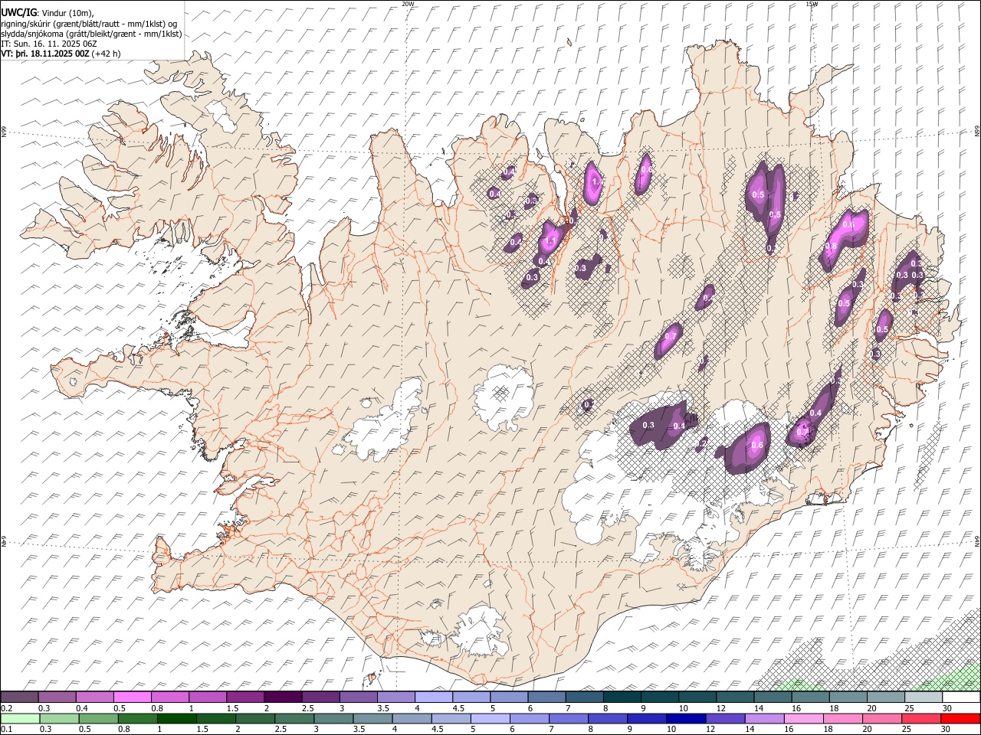Image resolution: width=981 pixels, height=735 pixels.
Task: Click the 'slydda/snjókoma' legend description line
Action: 91,34
